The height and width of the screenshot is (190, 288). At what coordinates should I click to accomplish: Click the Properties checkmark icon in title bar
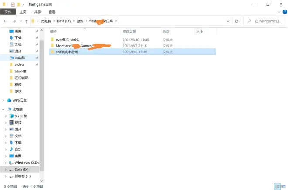(x=13, y=4)
